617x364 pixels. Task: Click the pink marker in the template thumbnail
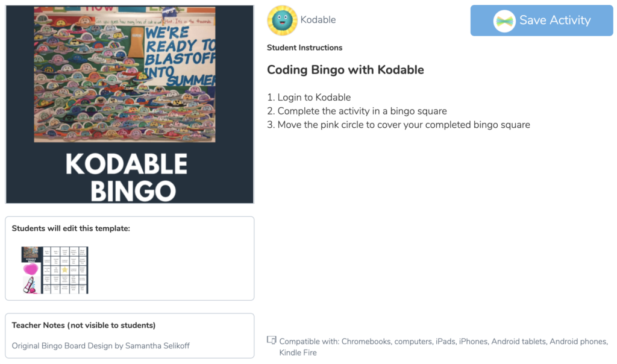[x=30, y=286]
